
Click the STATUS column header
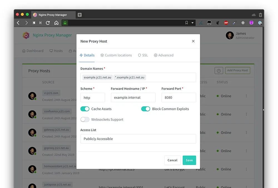[x=222, y=82]
